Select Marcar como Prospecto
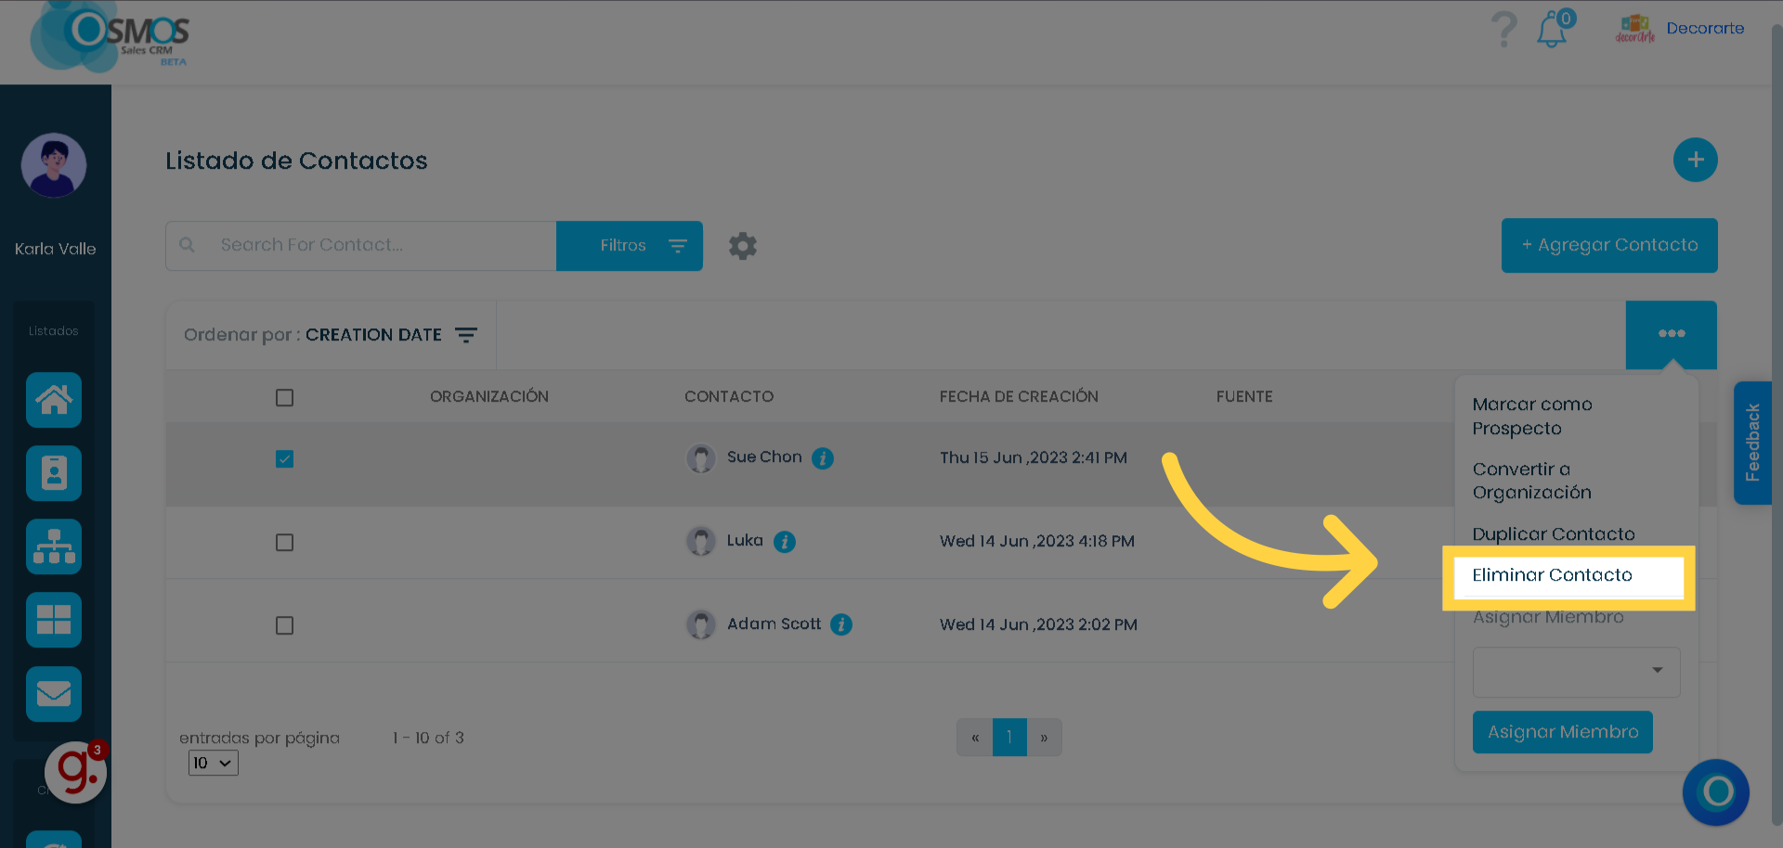Image resolution: width=1783 pixels, height=848 pixels. [x=1532, y=417]
